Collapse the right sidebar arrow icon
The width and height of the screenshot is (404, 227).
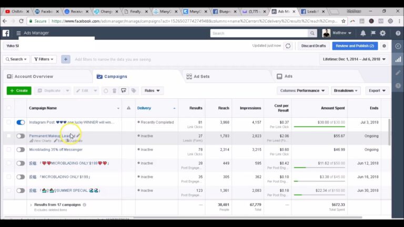coord(398,46)
